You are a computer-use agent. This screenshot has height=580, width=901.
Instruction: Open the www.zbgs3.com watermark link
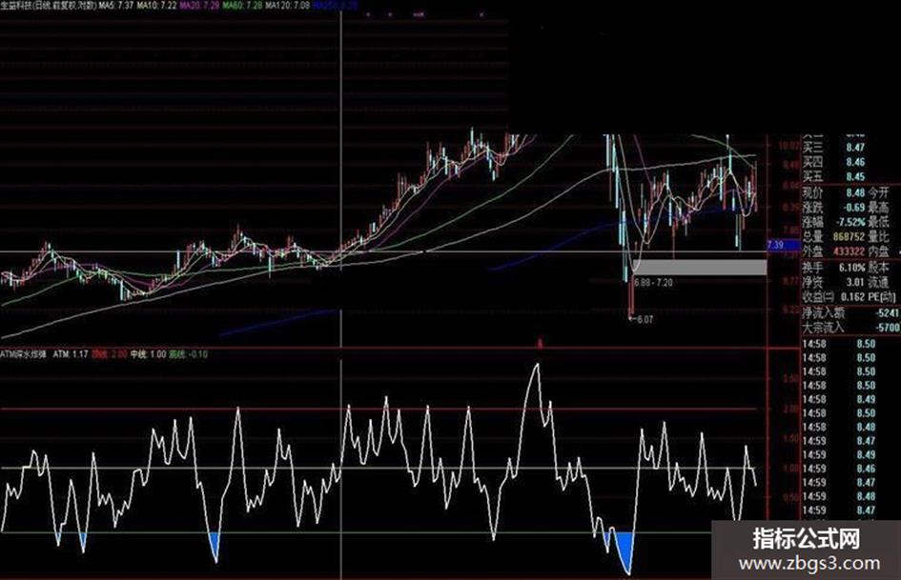click(809, 564)
